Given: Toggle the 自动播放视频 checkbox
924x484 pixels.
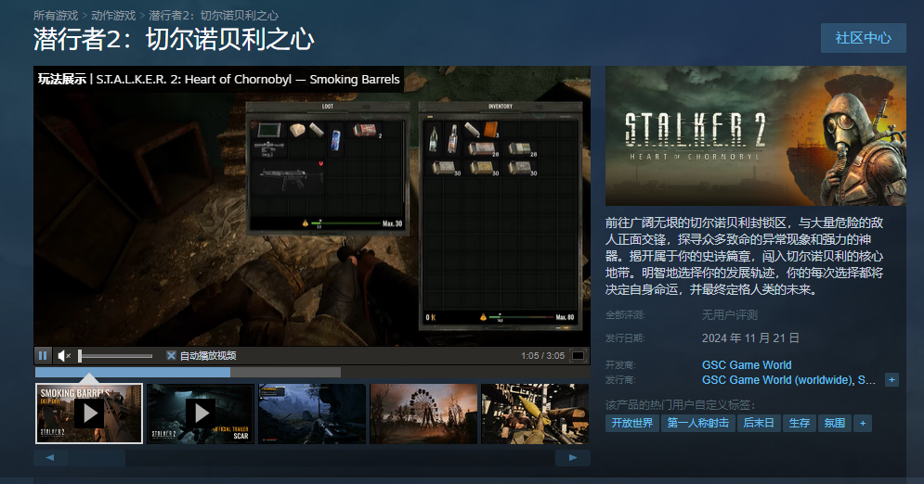Looking at the screenshot, I should coord(171,355).
